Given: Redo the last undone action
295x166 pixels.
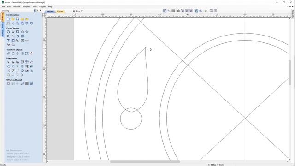Looking at the screenshot, I should click(x=31, y=23).
